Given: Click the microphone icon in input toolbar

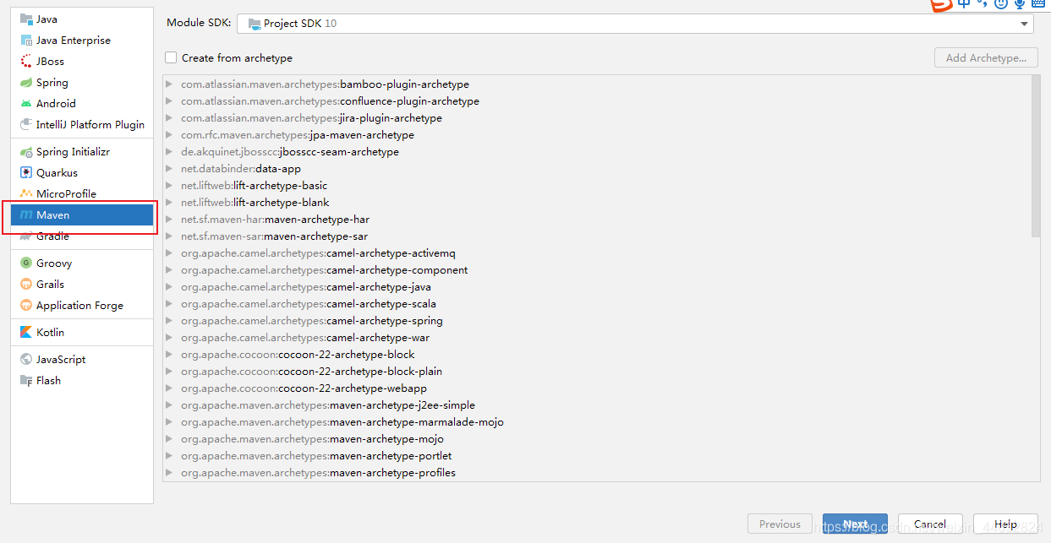Looking at the screenshot, I should 1020,3.
